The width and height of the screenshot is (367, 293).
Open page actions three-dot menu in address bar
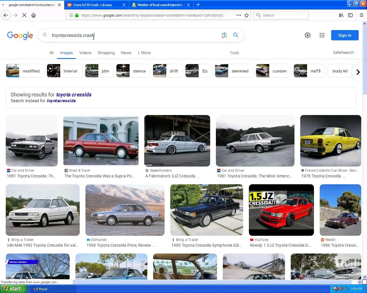239,15
